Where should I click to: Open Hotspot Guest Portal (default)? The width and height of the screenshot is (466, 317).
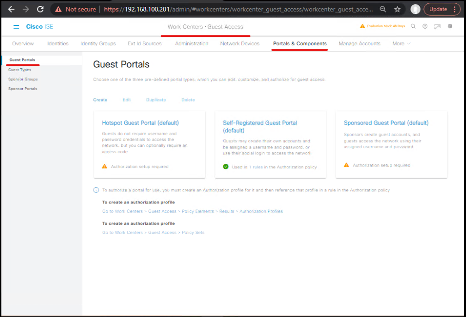(x=140, y=123)
